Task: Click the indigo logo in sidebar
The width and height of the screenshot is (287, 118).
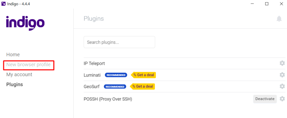Action: [26, 23]
